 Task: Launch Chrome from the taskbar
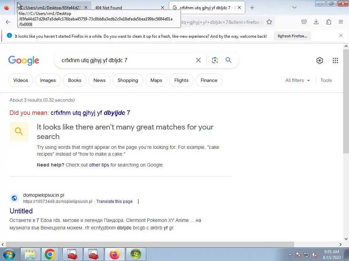point(50,254)
